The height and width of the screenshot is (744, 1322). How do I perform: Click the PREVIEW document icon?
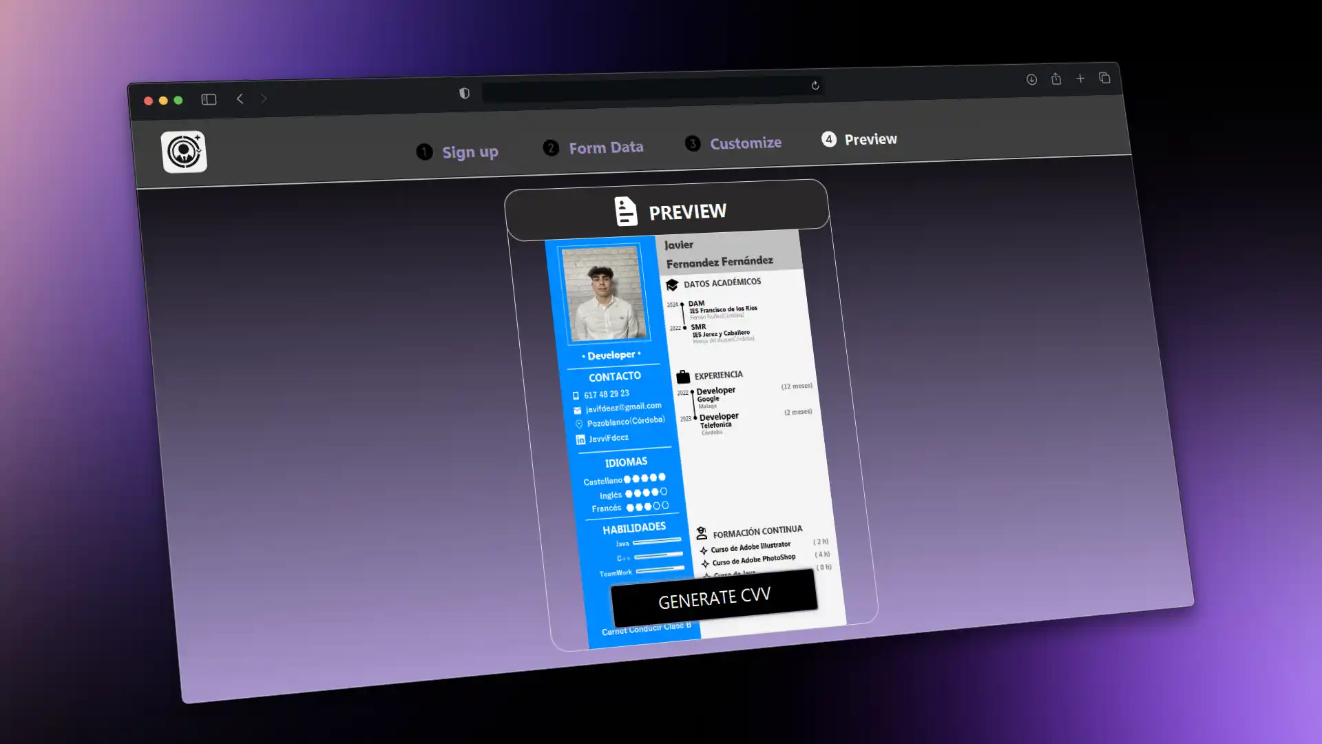tap(625, 211)
